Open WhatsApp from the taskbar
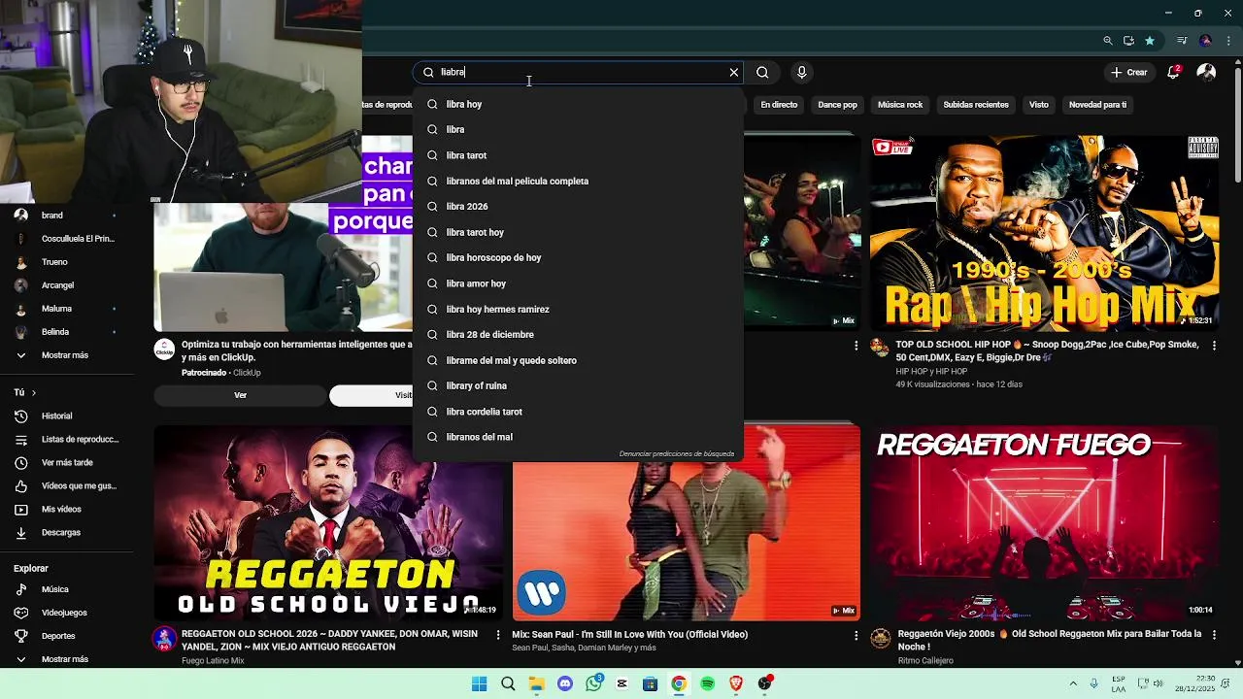1243x699 pixels. tap(593, 683)
